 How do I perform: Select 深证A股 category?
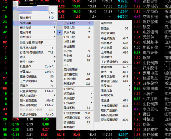tap(75, 28)
